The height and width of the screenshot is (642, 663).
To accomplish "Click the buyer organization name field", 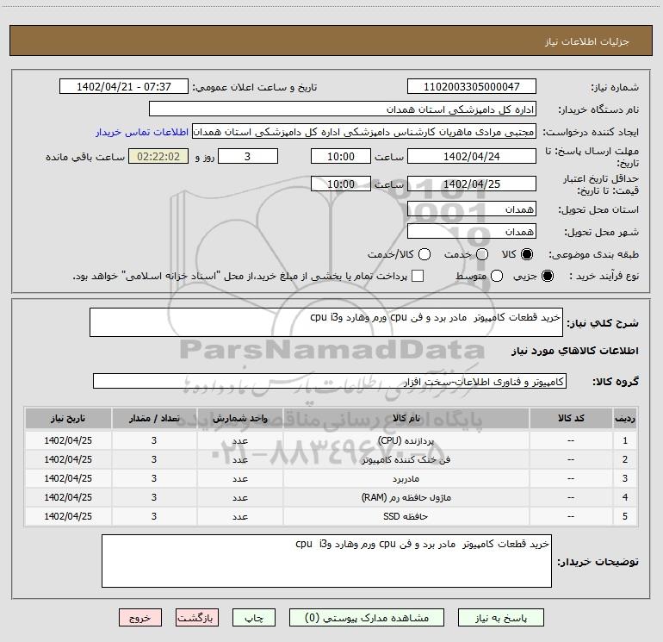I will (x=343, y=109).
